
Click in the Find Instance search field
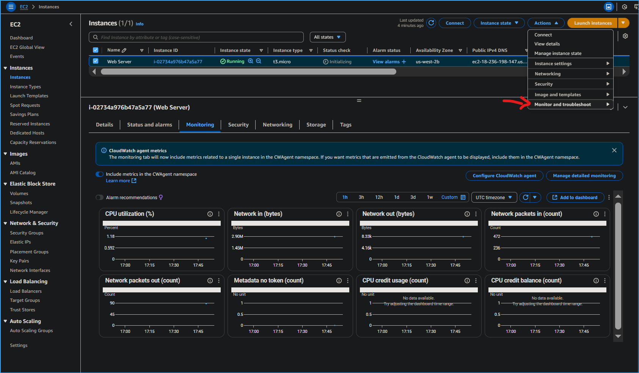coord(196,37)
